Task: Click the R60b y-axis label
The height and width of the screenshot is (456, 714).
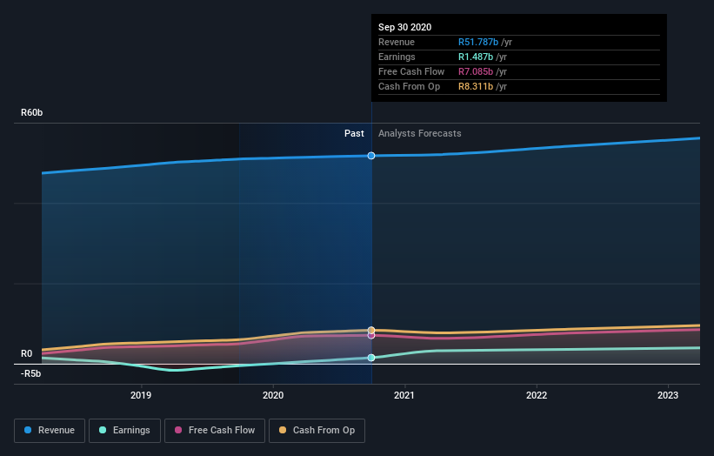Action: click(32, 112)
